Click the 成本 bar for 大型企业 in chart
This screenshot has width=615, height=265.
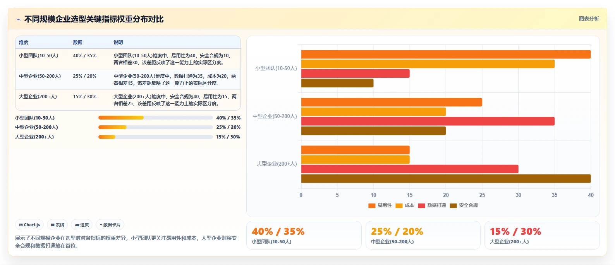click(x=356, y=159)
